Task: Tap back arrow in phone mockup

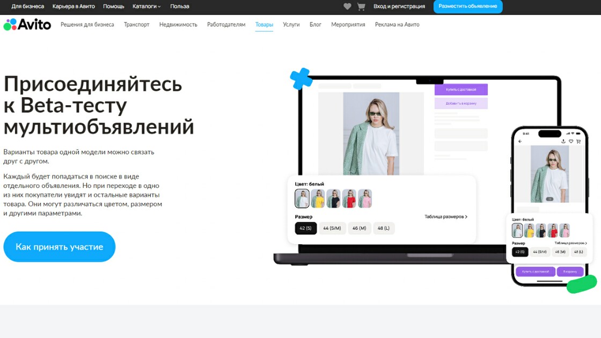Action: (520, 142)
